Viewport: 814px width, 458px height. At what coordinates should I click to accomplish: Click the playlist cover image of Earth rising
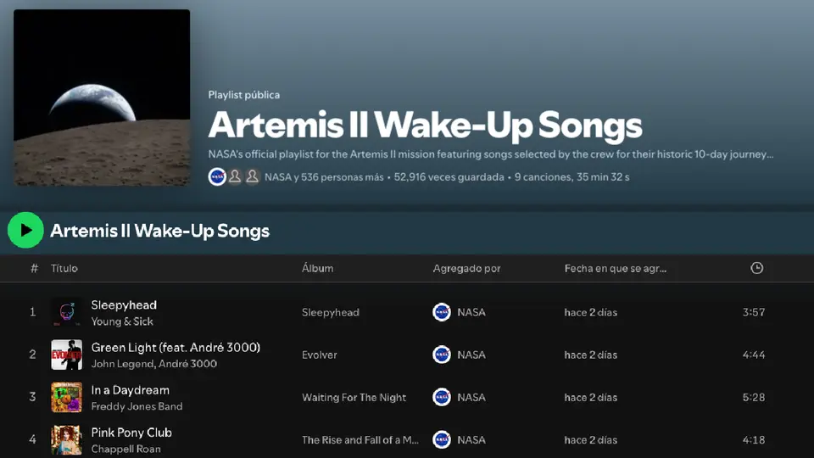tap(102, 98)
